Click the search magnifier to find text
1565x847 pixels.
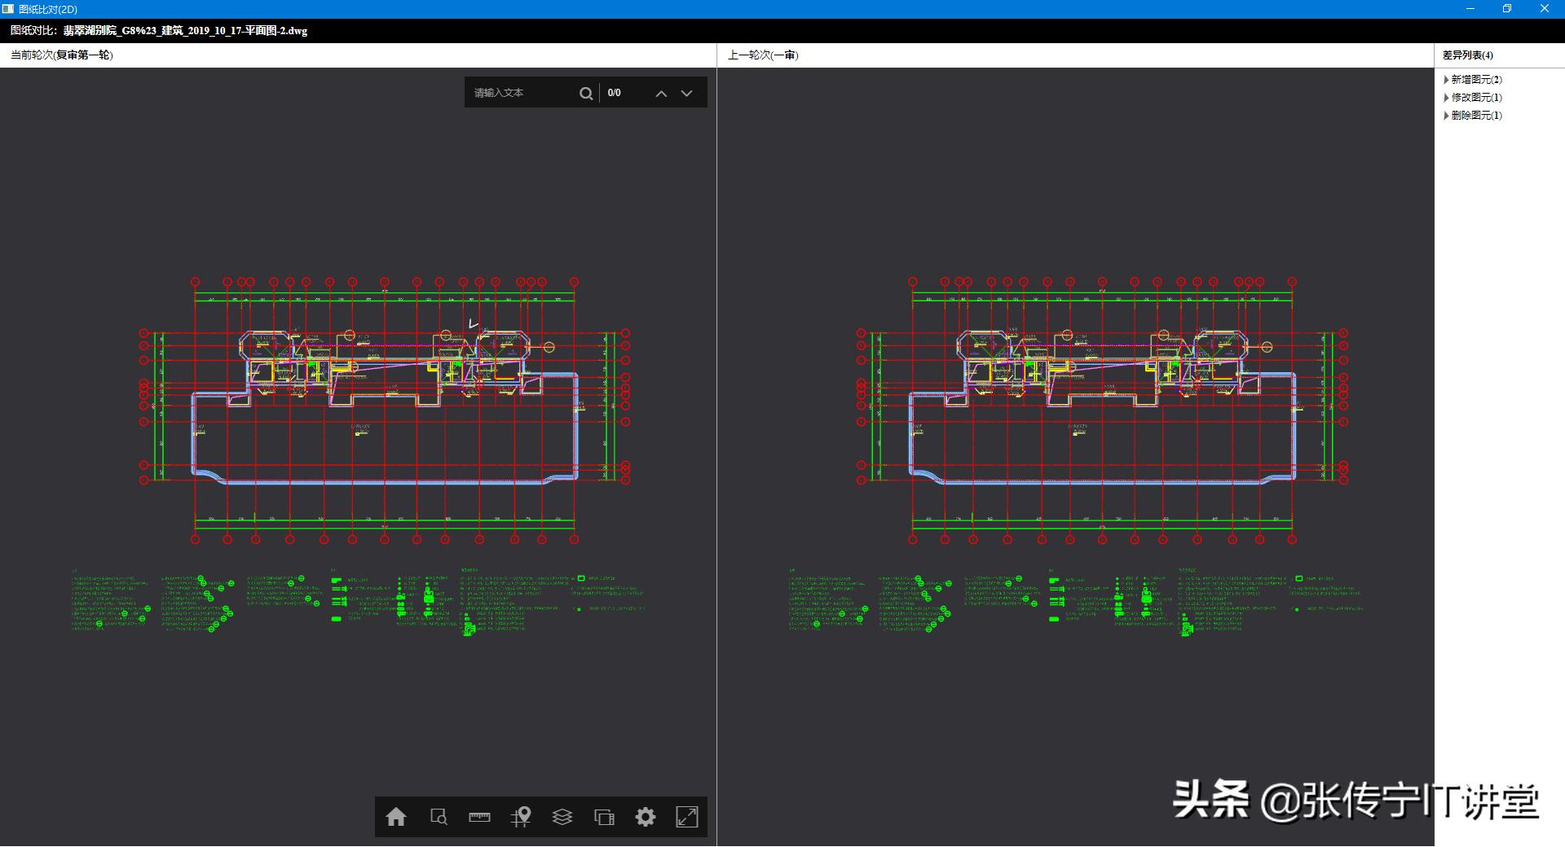coord(586,93)
